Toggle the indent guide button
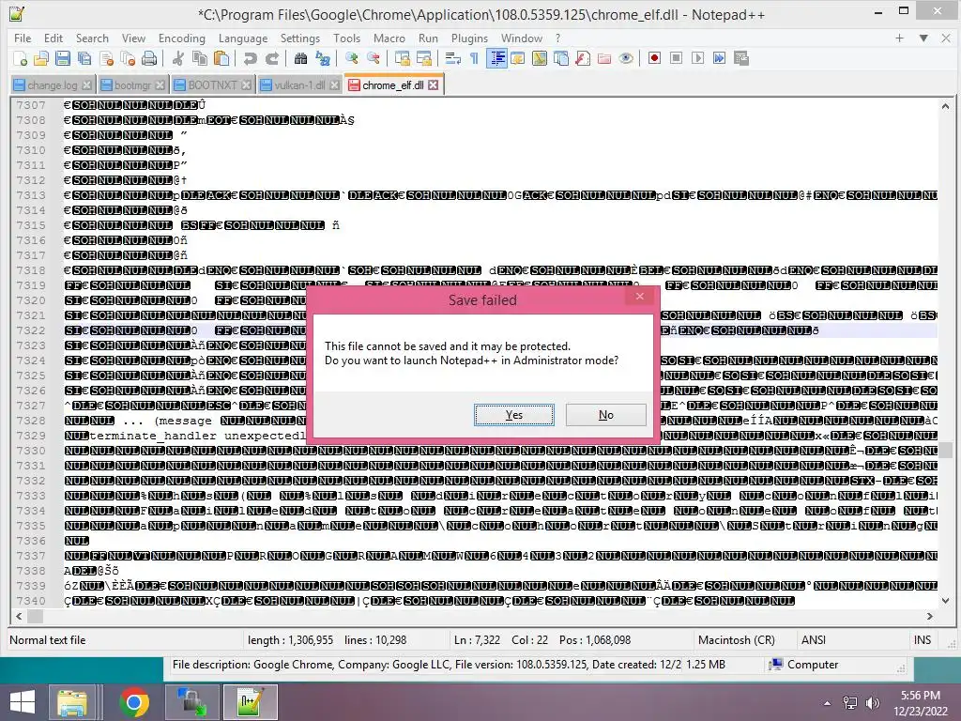Image resolution: width=961 pixels, height=721 pixels. click(496, 58)
